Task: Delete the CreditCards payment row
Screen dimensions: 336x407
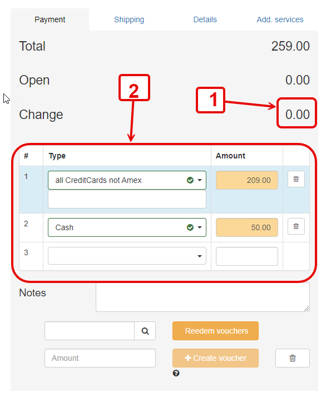Action: (x=296, y=180)
